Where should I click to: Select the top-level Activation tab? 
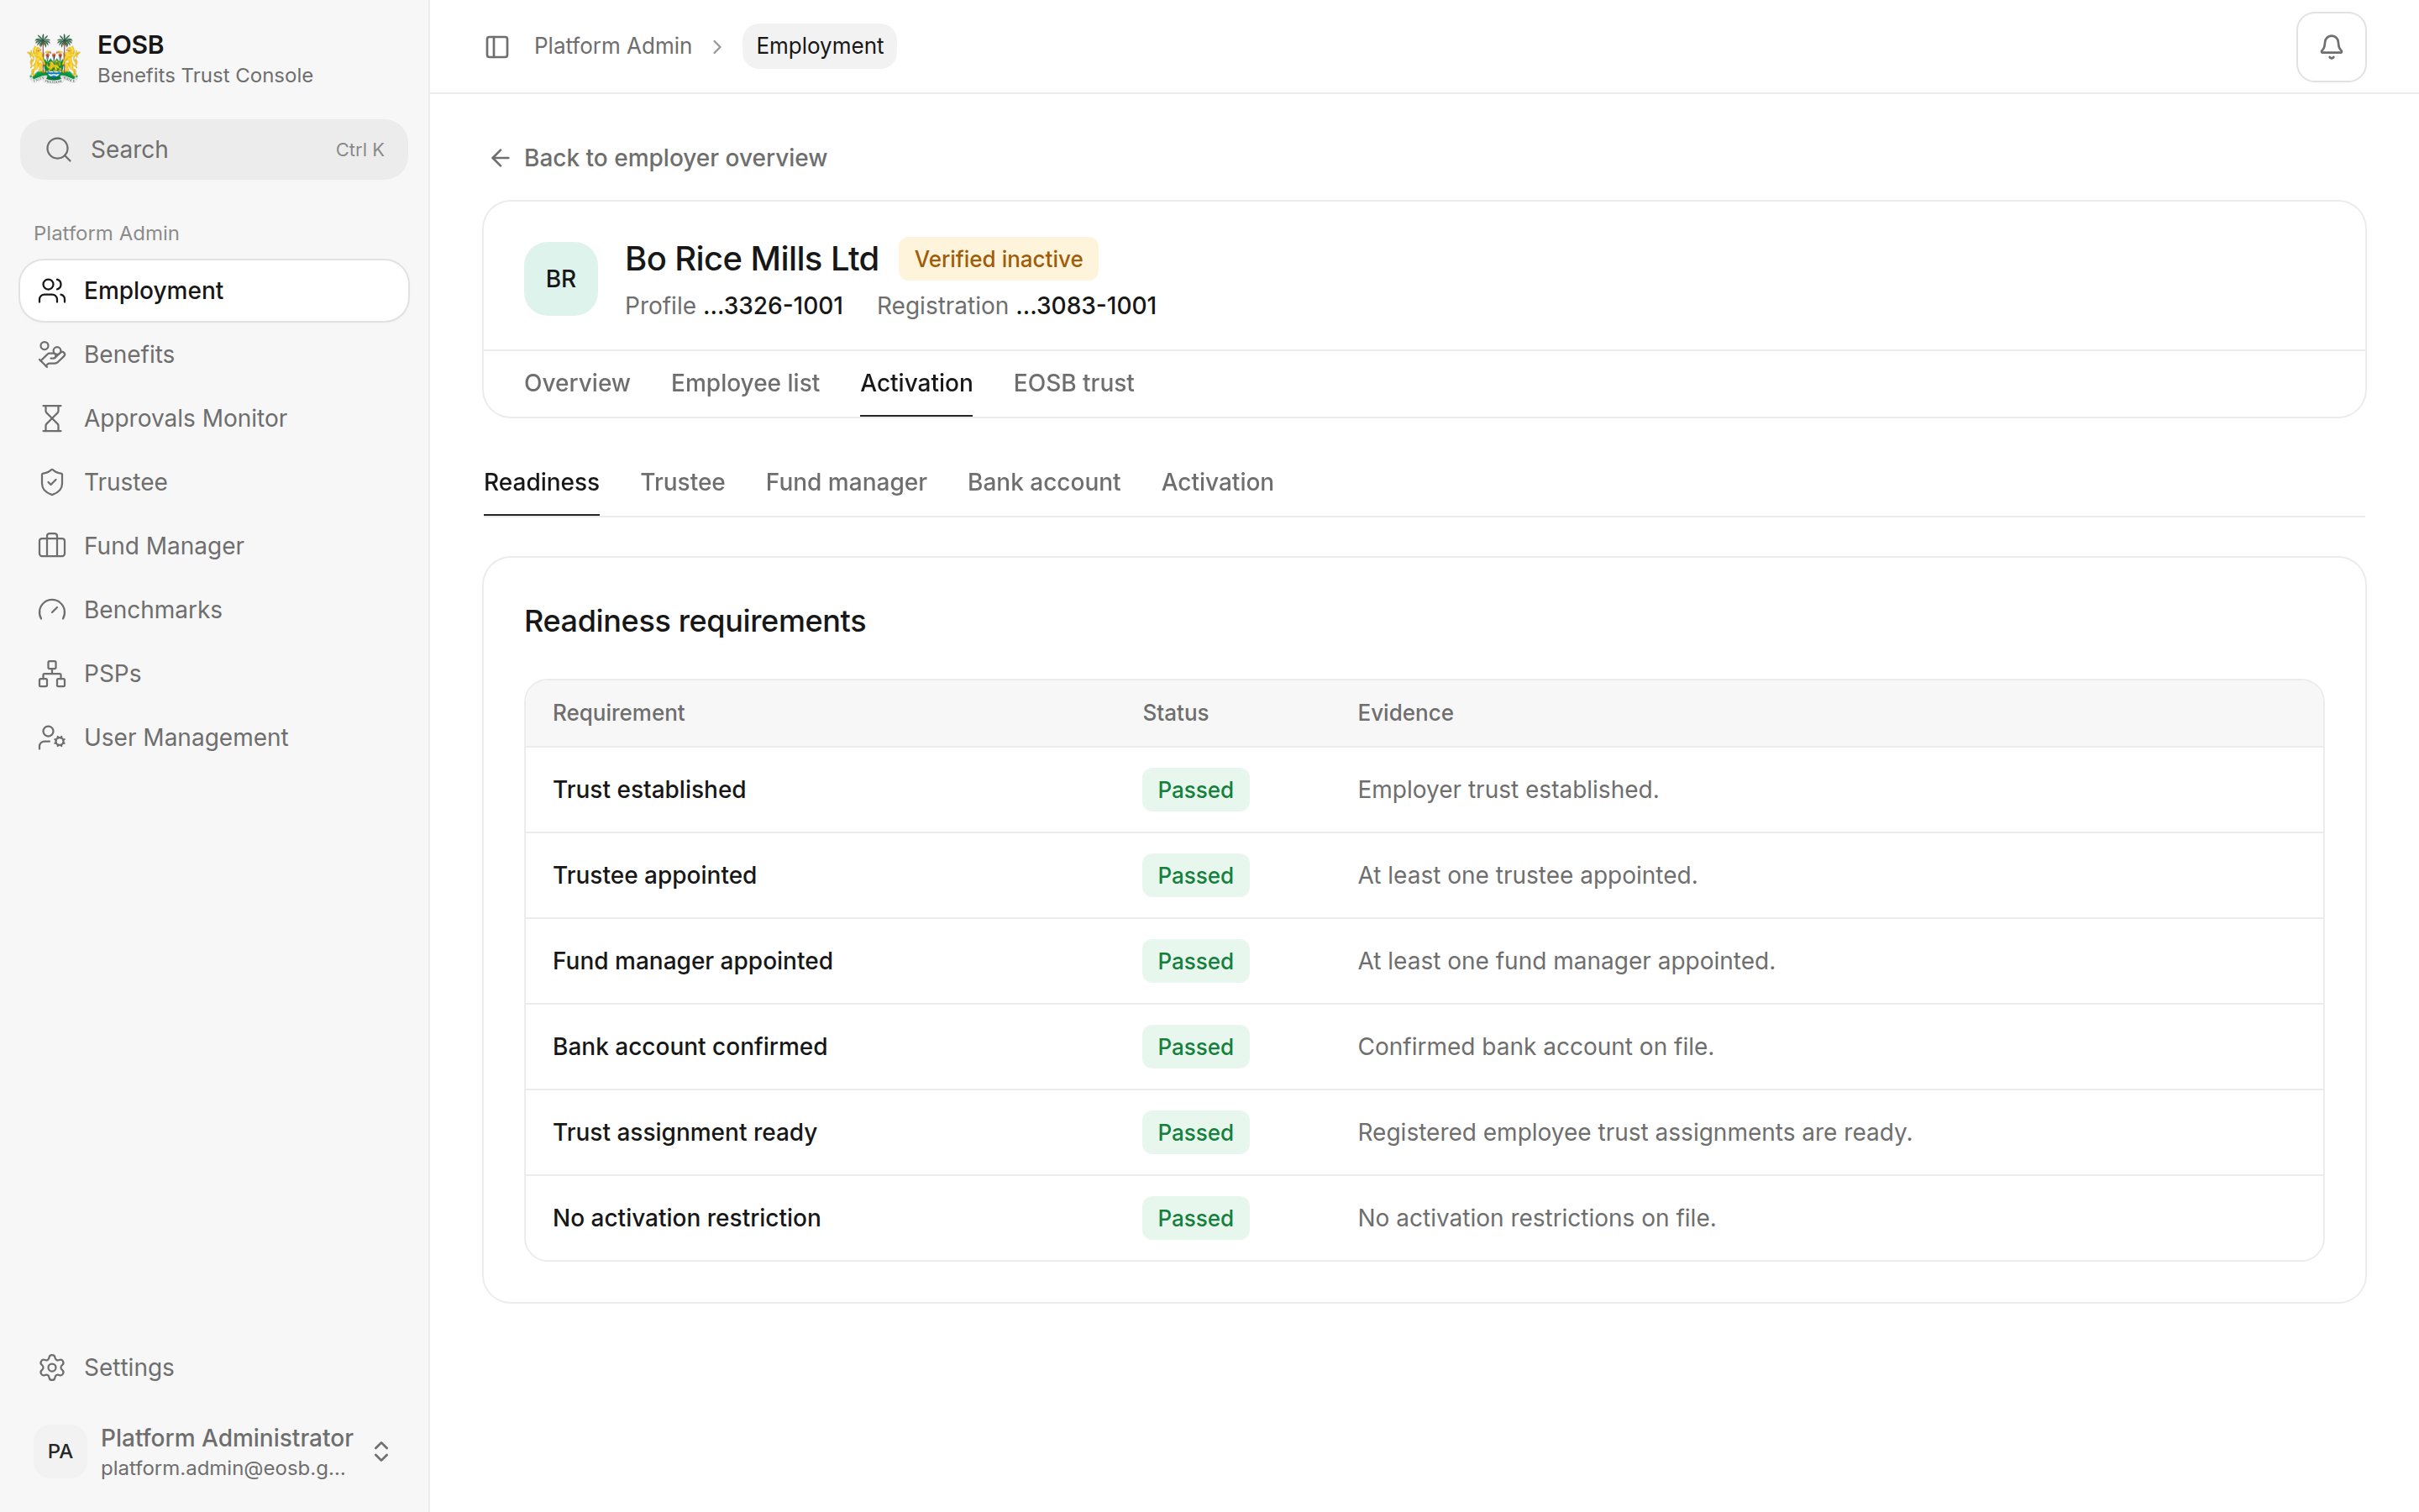(x=916, y=383)
